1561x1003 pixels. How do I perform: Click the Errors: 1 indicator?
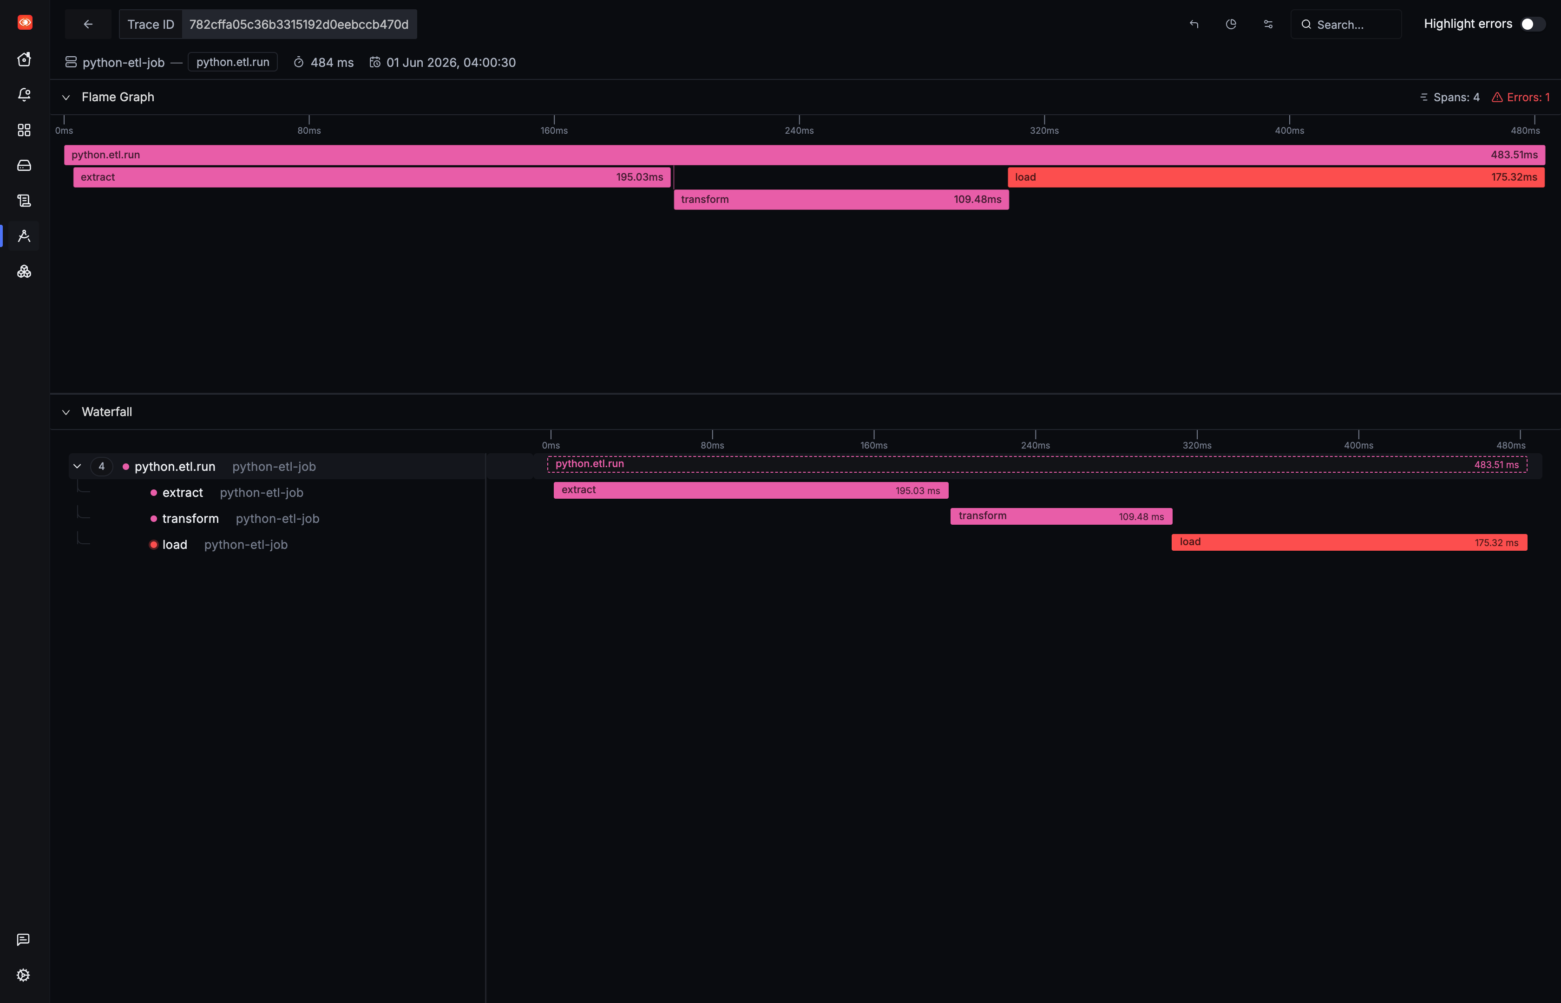point(1521,98)
